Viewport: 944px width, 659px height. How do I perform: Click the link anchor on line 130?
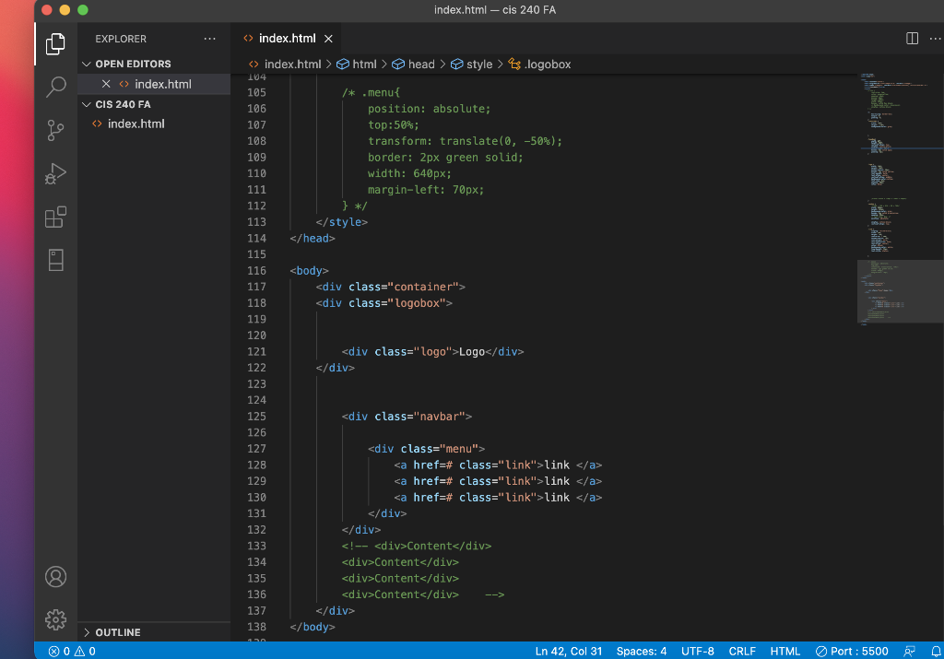(x=498, y=497)
